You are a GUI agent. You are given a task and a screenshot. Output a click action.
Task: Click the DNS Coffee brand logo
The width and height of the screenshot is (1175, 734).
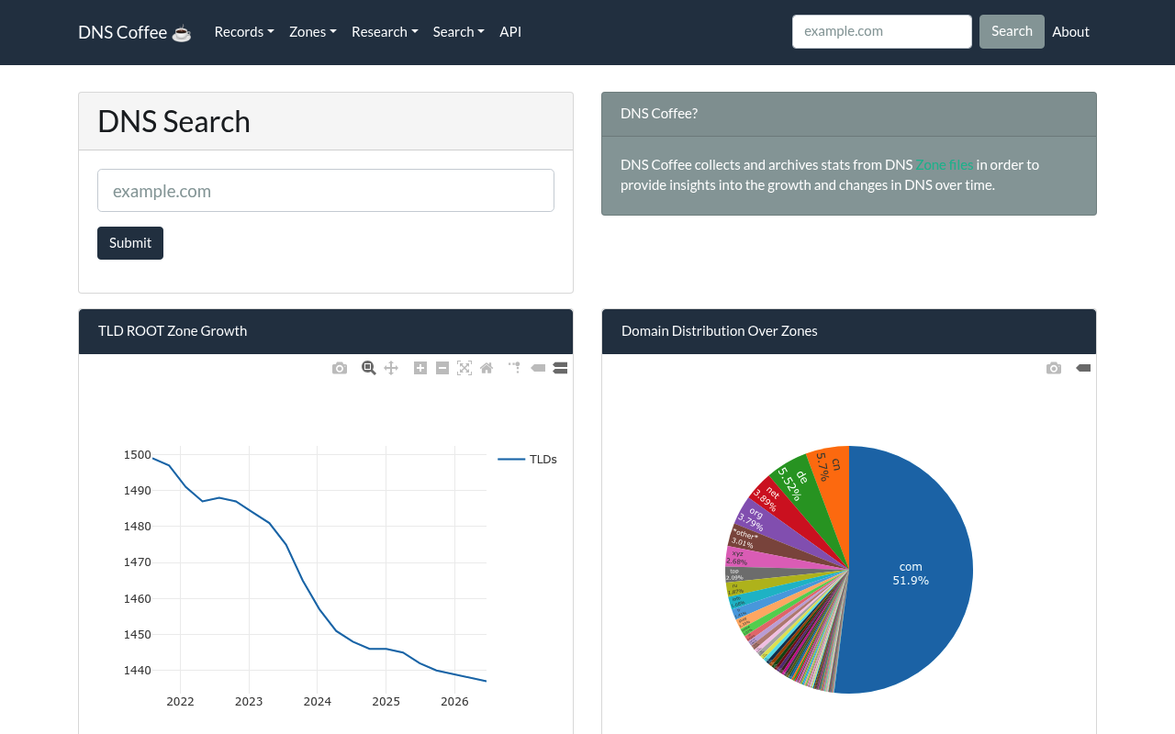click(x=135, y=32)
